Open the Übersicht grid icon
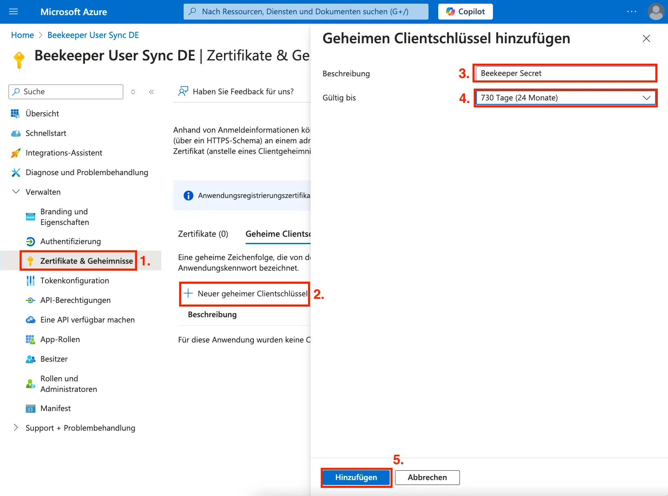 click(16, 114)
